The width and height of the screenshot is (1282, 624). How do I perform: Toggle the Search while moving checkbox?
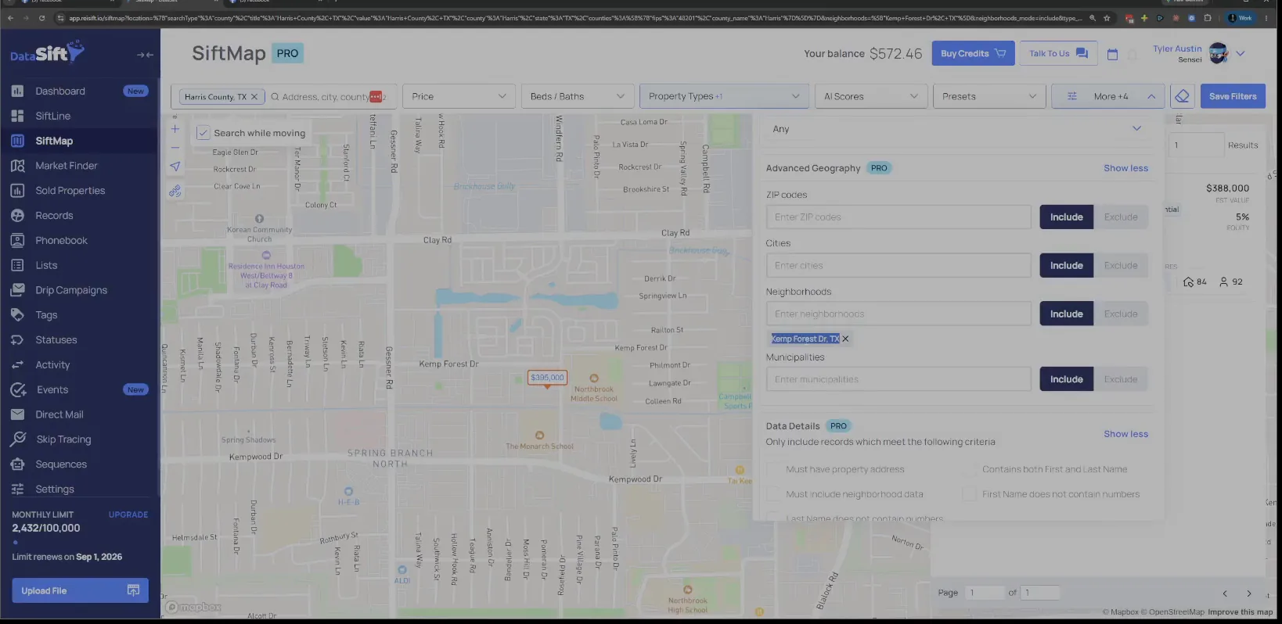click(203, 133)
